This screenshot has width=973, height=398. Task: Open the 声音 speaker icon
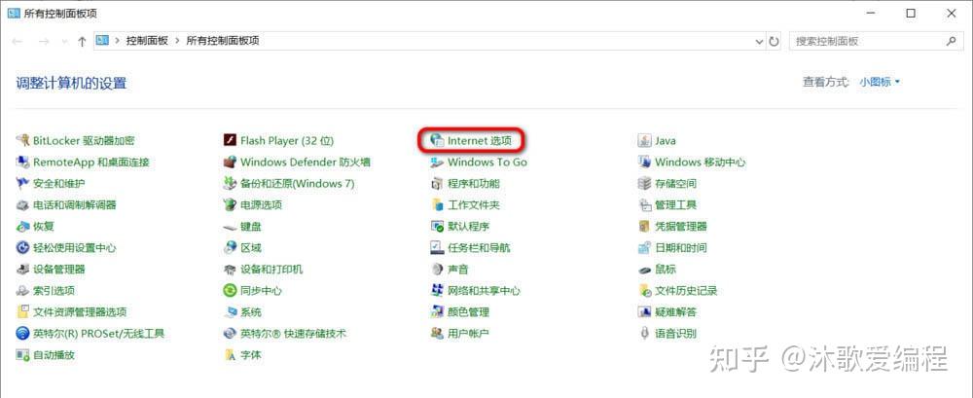(x=437, y=269)
